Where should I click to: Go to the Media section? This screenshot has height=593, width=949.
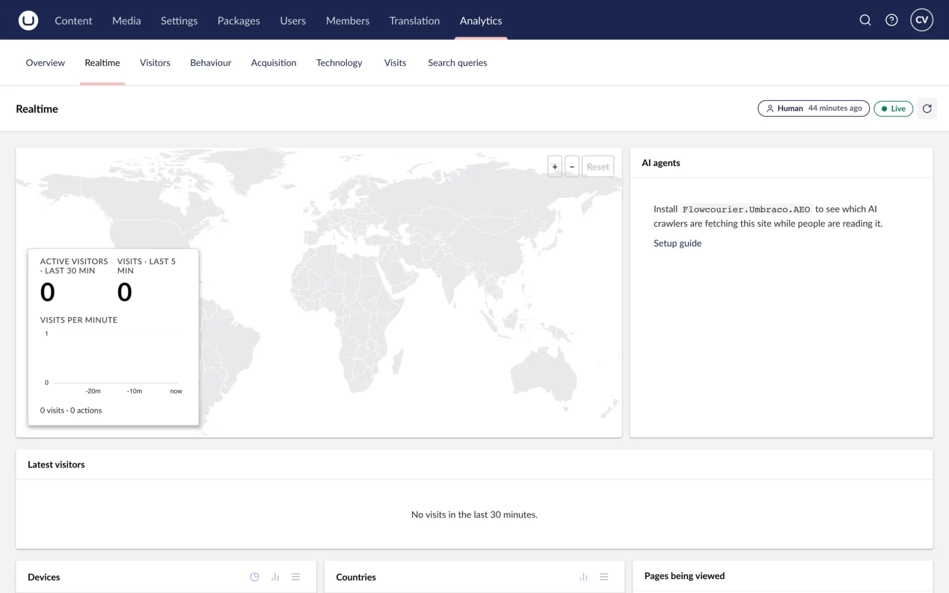pyautogui.click(x=126, y=21)
